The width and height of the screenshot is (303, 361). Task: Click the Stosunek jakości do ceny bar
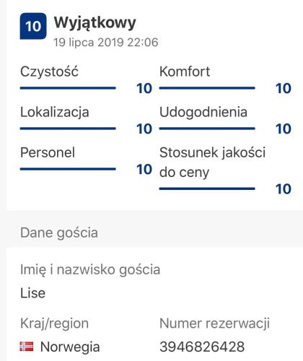point(207,188)
